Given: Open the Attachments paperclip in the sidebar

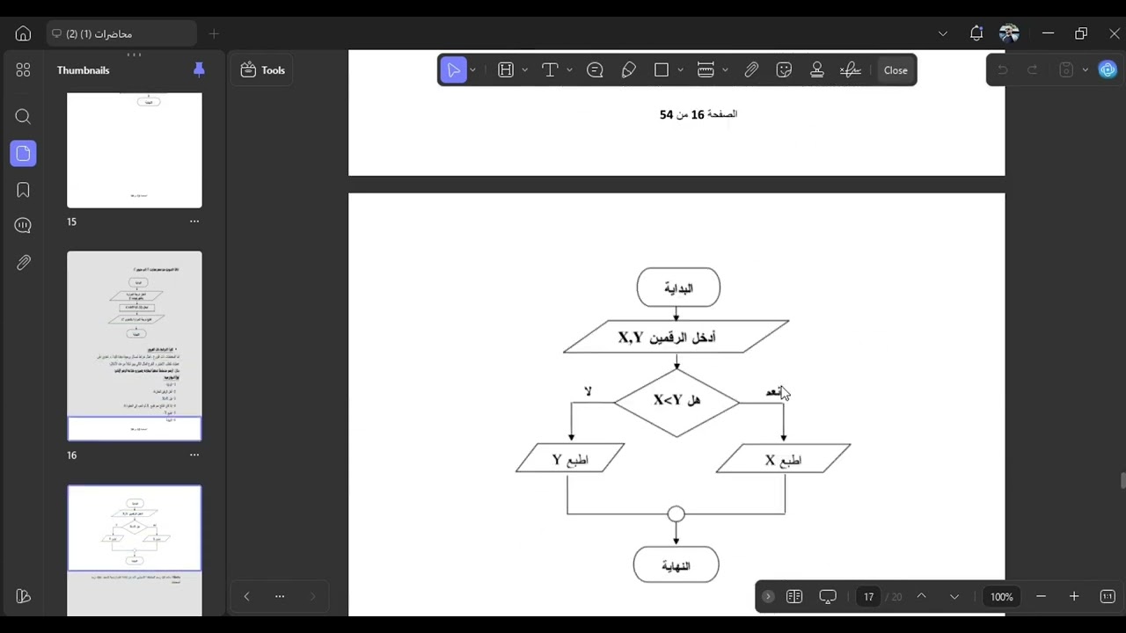Looking at the screenshot, I should pyautogui.click(x=23, y=262).
